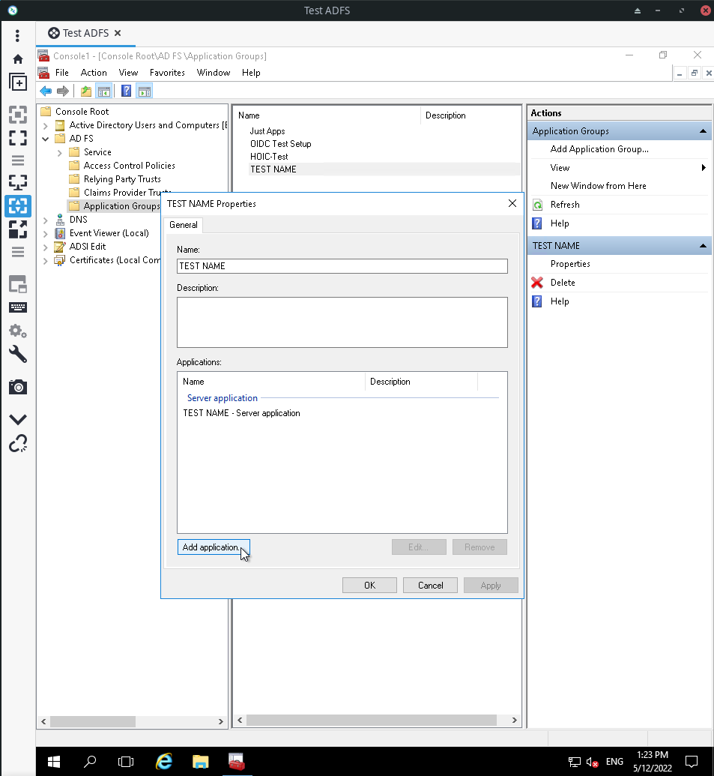Take a screenshot with camera icon

(18, 387)
